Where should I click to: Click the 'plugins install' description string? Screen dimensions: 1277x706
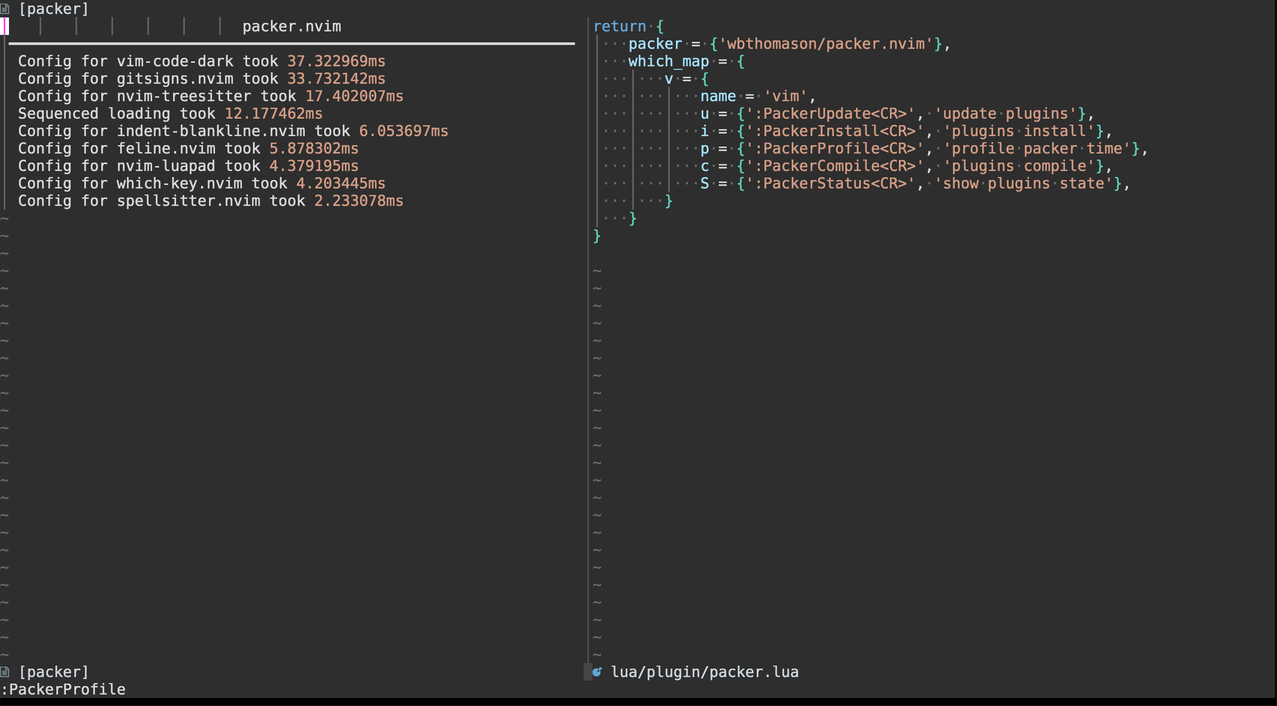pyautogui.click(x=1019, y=131)
